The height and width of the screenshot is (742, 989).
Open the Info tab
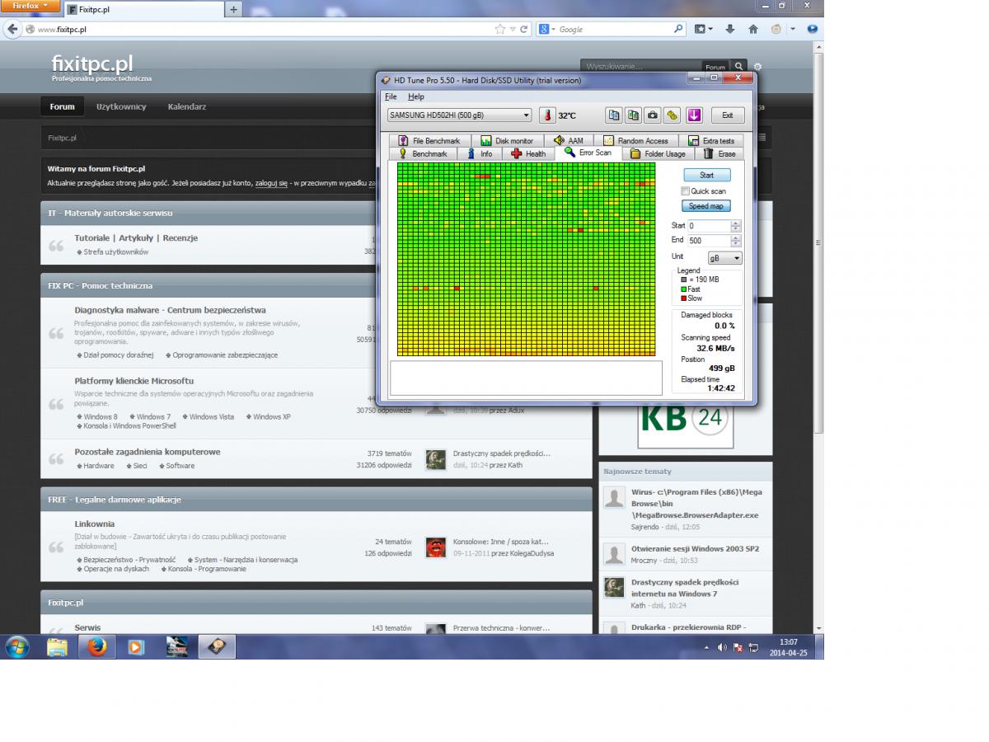[x=480, y=154]
